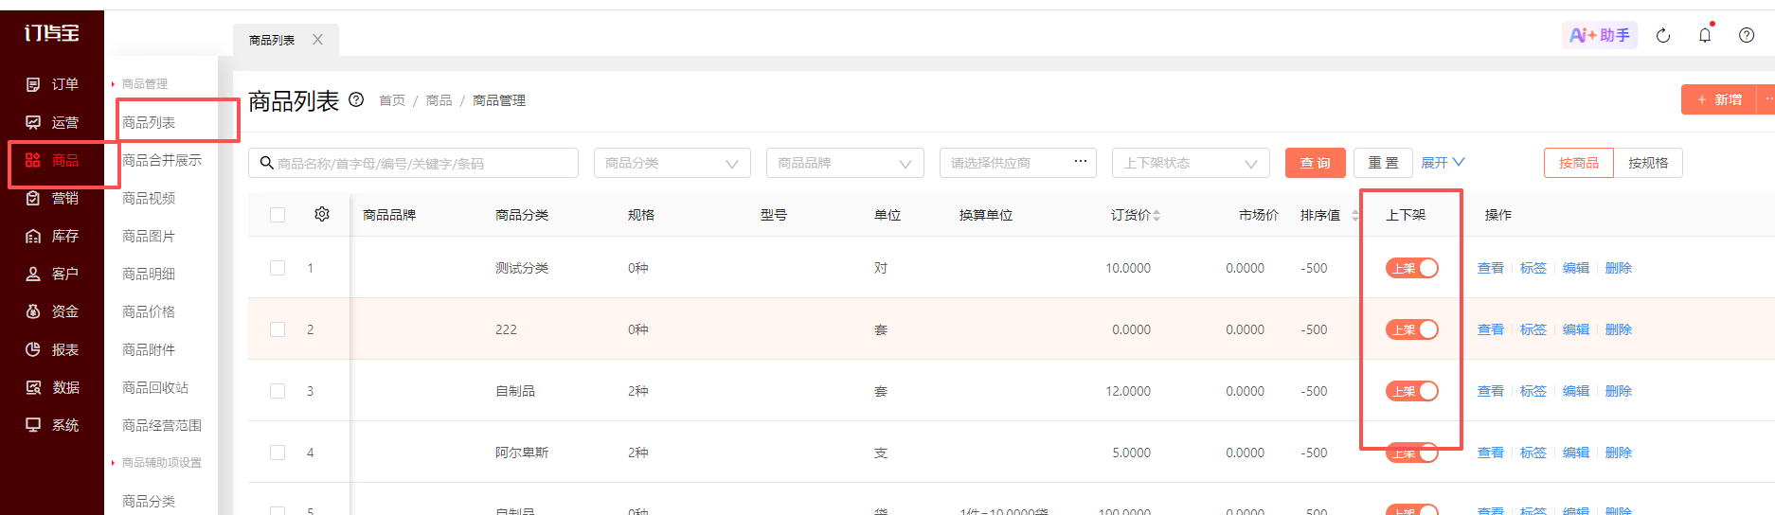Check the row 4 checkbox
The width and height of the screenshot is (1775, 515).
click(x=278, y=453)
